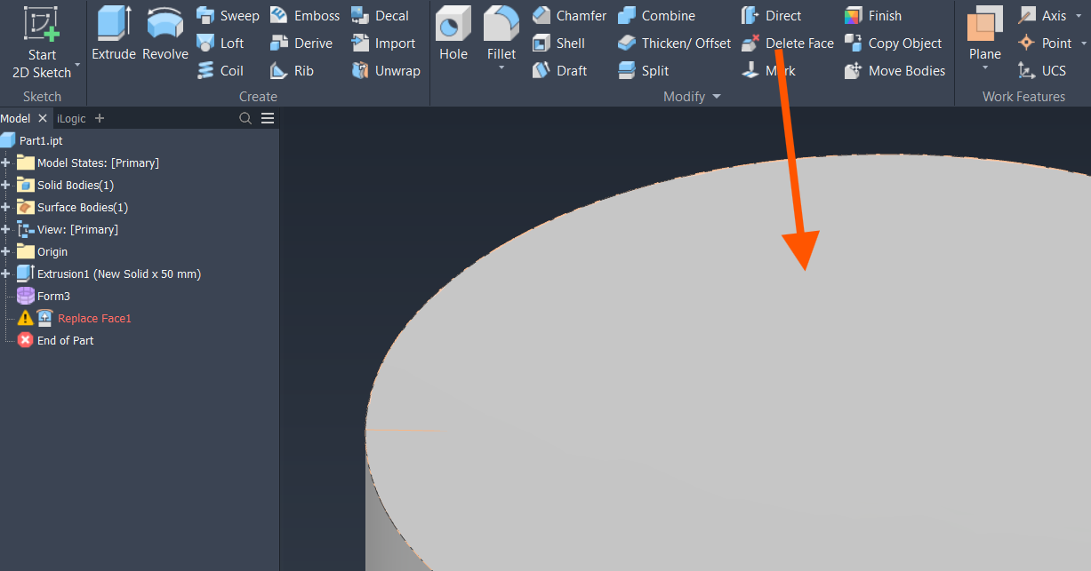Pick the Chamfer tool

point(569,15)
